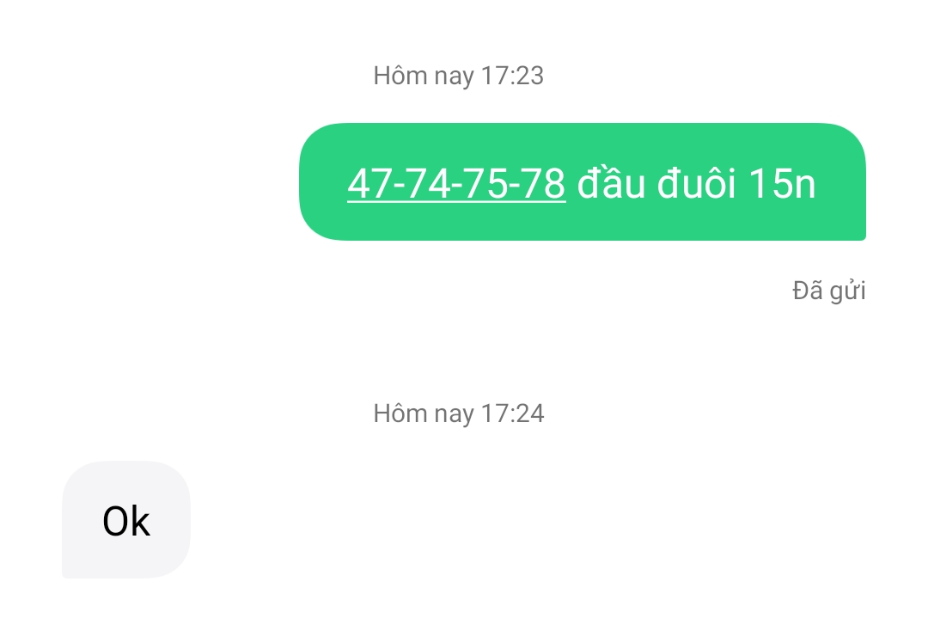Tap 17:23 time in first timestamp
Screen dimensions: 928x643
click(512, 76)
